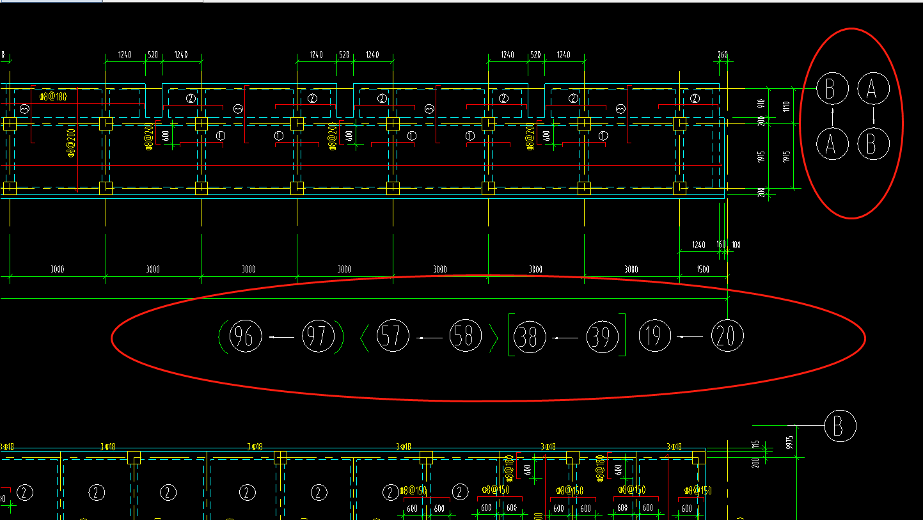Pick the arrow pointing from 58 to 57
Screen dimensions: 923x520
click(429, 337)
